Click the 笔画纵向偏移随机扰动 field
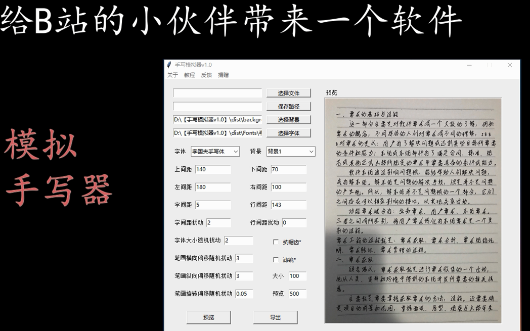This screenshot has width=530, height=331. click(x=244, y=276)
